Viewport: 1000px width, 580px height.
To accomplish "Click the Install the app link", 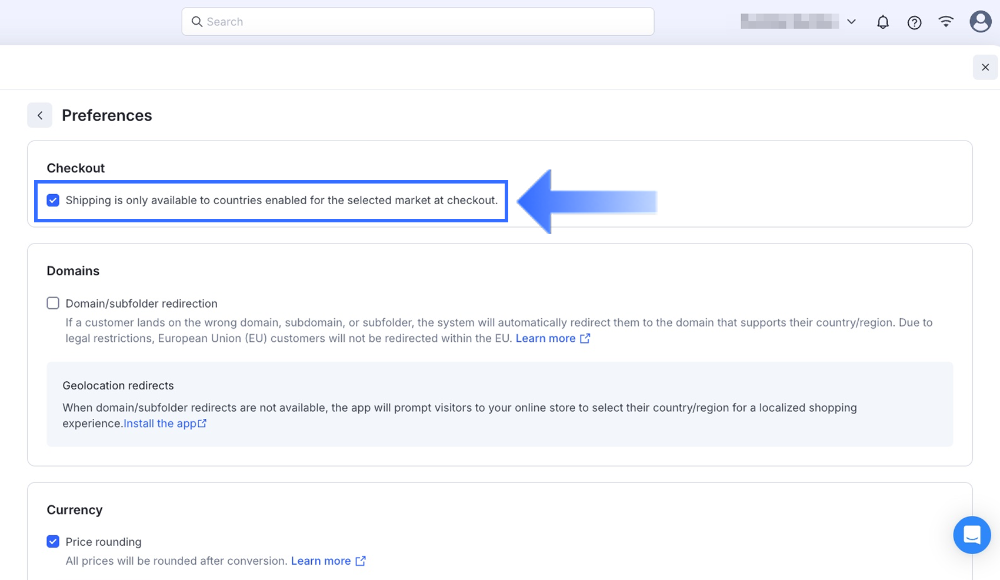I will pos(159,424).
